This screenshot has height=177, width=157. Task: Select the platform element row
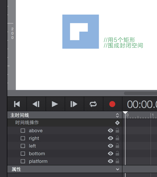[x=65, y=161]
